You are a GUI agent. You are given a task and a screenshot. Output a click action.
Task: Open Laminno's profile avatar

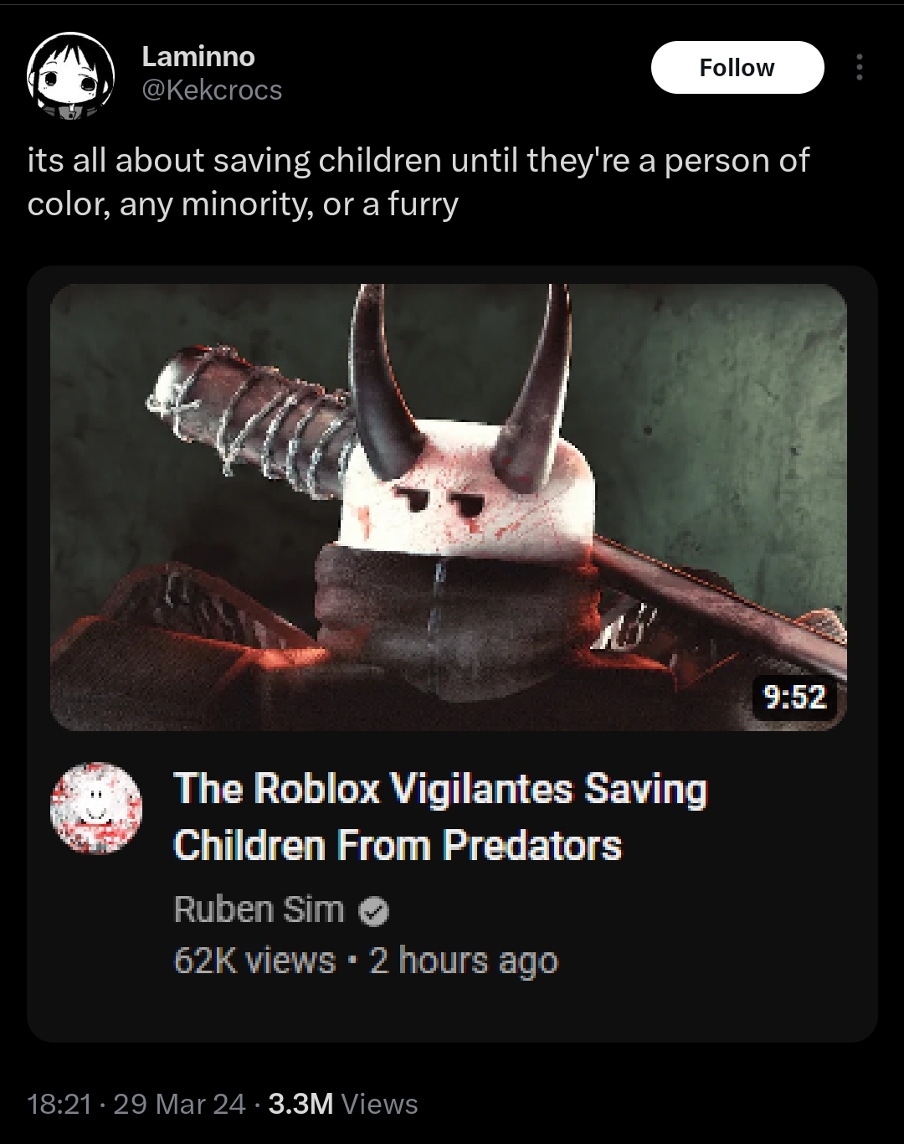(x=71, y=74)
